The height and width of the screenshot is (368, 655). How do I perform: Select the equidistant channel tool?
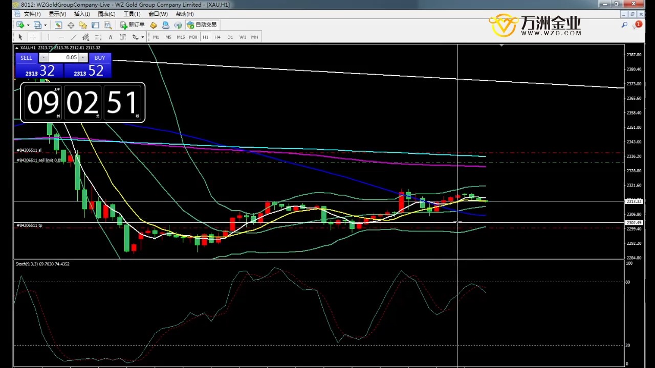tap(85, 37)
